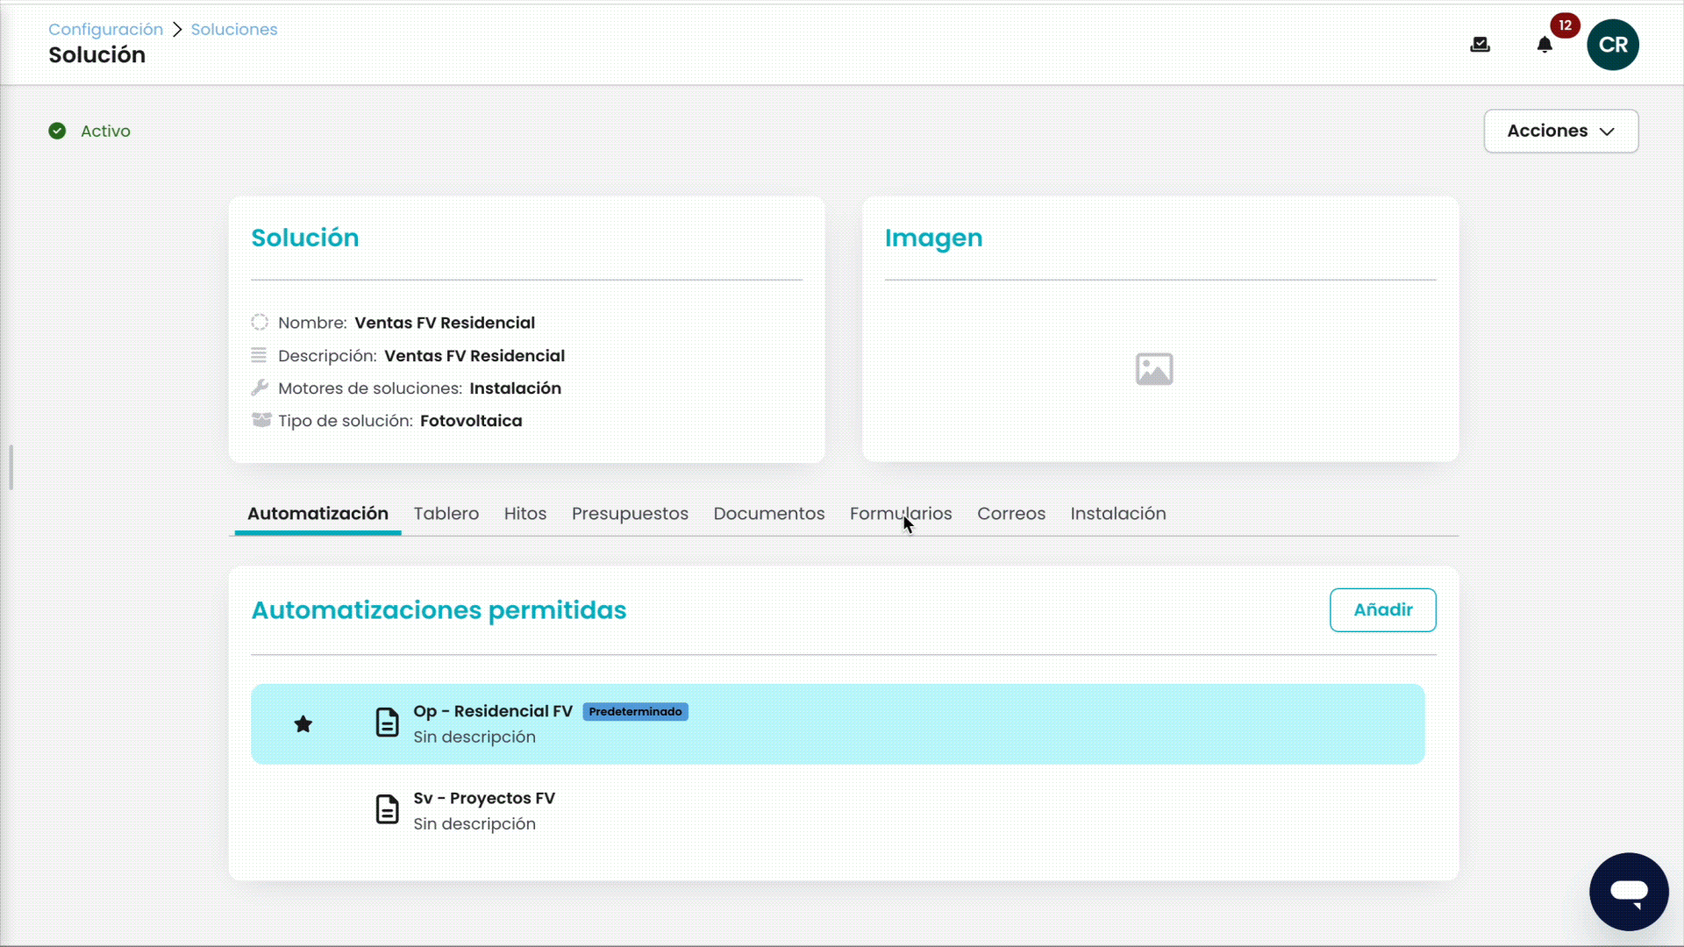Click the lines icon beside Descripción
Screen dimensions: 1684x947
point(259,355)
